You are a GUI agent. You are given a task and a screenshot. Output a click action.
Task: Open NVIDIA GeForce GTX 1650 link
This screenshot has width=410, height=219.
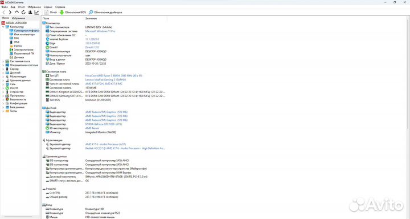click(x=104, y=124)
